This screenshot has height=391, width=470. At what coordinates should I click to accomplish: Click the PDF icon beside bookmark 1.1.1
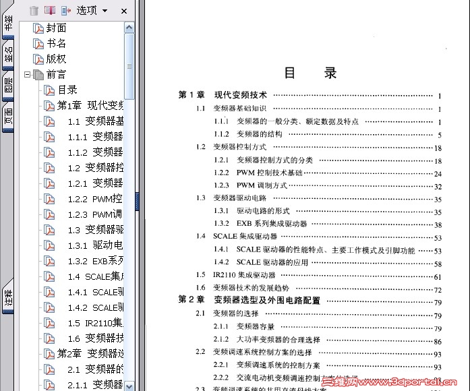(49, 137)
